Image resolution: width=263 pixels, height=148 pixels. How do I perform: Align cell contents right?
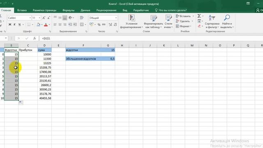65,25
